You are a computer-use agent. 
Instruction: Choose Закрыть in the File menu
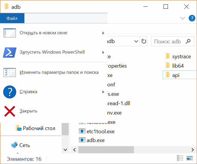54,111
